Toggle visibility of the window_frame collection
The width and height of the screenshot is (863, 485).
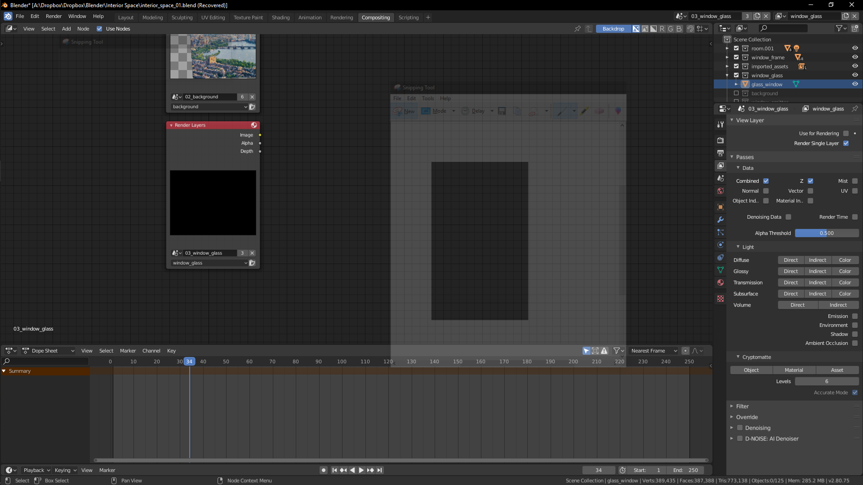(855, 57)
